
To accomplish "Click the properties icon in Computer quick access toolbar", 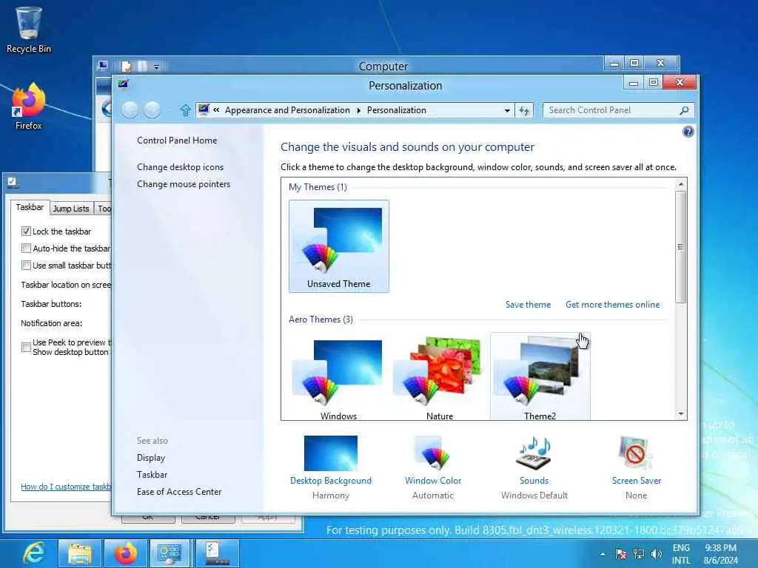I will pyautogui.click(x=126, y=65).
